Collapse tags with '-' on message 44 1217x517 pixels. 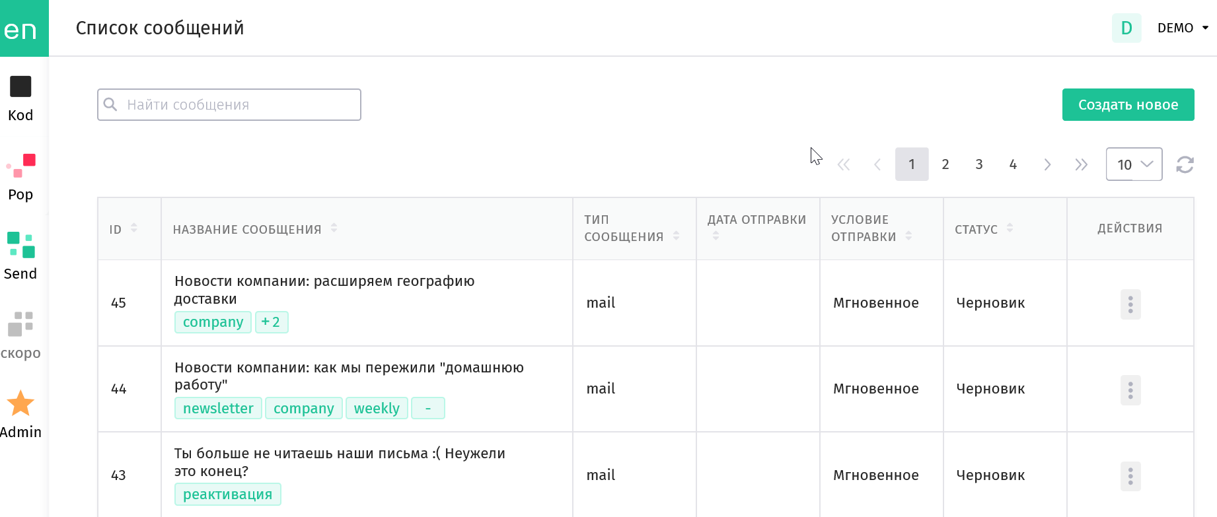click(x=428, y=408)
